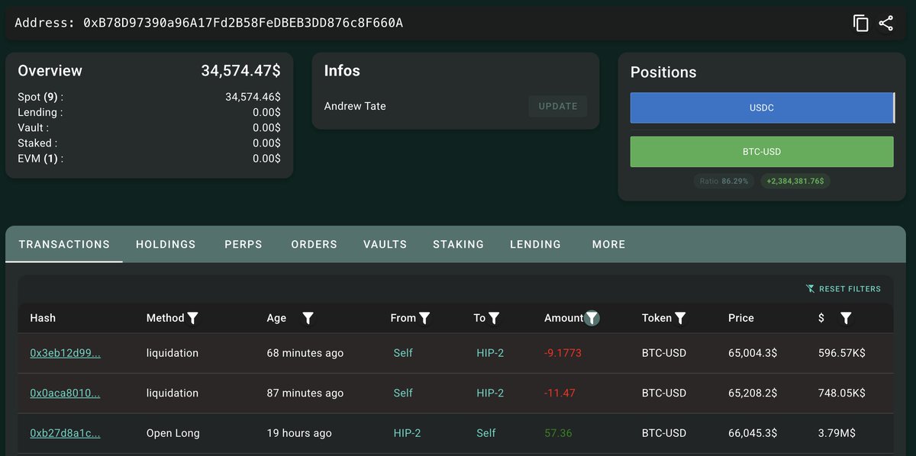Image resolution: width=916 pixels, height=456 pixels.
Task: Click the +2,384,381.76$ profit chip
Action: (x=795, y=181)
